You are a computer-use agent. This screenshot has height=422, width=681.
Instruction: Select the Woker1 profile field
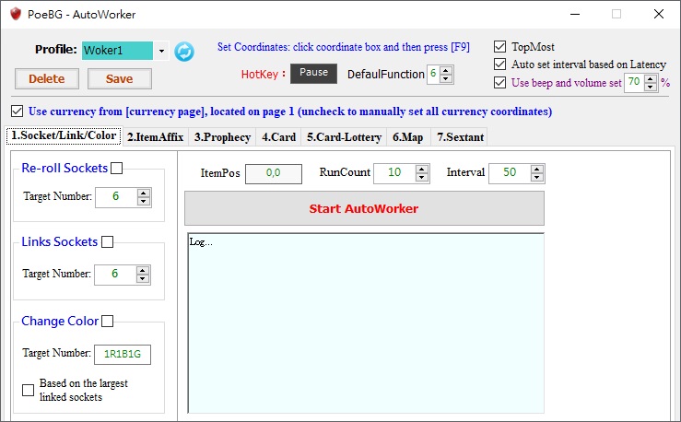(x=117, y=51)
